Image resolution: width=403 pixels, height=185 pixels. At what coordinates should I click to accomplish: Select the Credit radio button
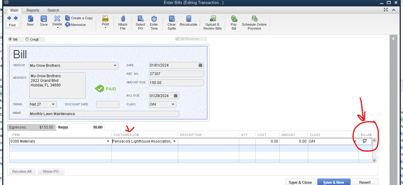[x=27, y=39]
